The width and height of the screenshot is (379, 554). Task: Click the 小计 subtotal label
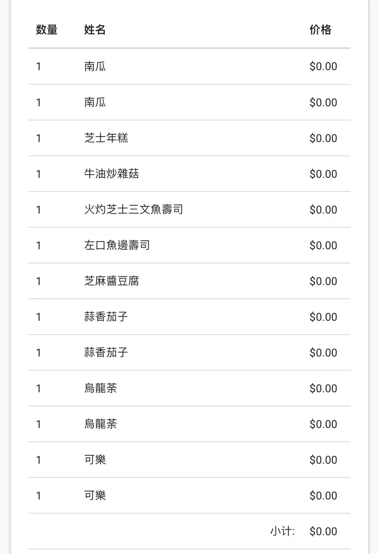click(282, 532)
